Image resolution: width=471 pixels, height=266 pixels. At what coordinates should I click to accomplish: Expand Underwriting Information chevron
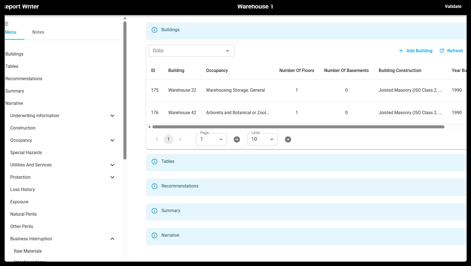tap(112, 116)
